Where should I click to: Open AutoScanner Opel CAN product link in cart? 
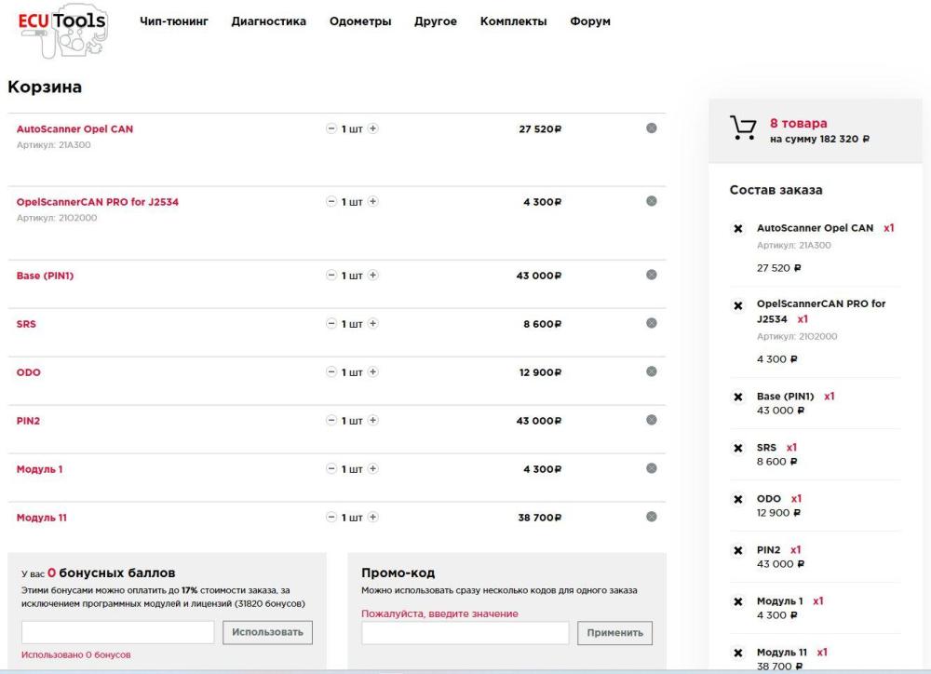74,128
